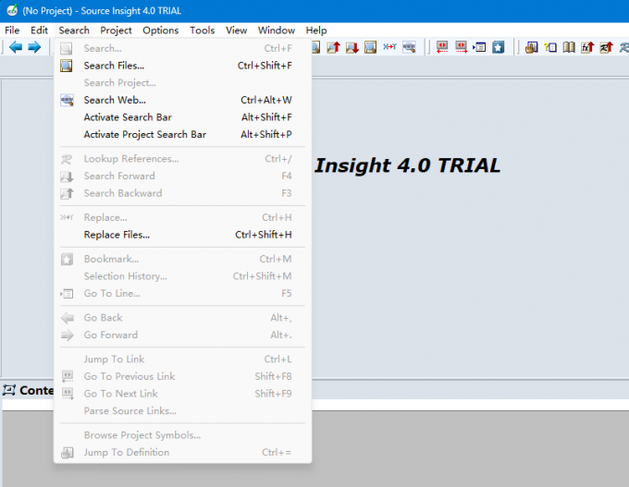
Task: Open the Window menu
Action: pyautogui.click(x=277, y=30)
